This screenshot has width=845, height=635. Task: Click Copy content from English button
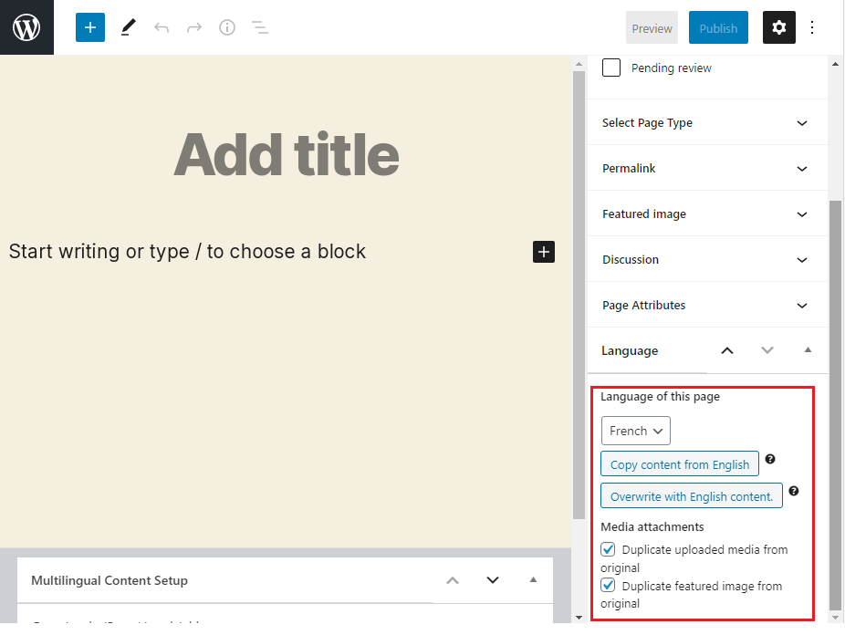[x=680, y=464]
